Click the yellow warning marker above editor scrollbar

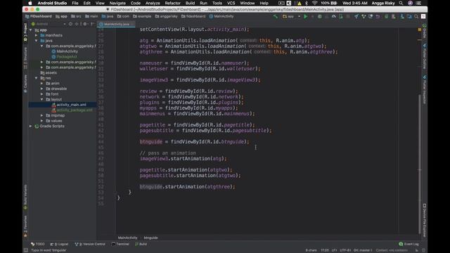click(420, 30)
